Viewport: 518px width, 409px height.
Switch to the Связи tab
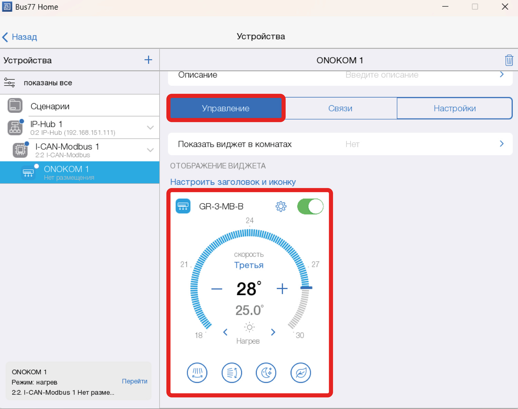340,108
